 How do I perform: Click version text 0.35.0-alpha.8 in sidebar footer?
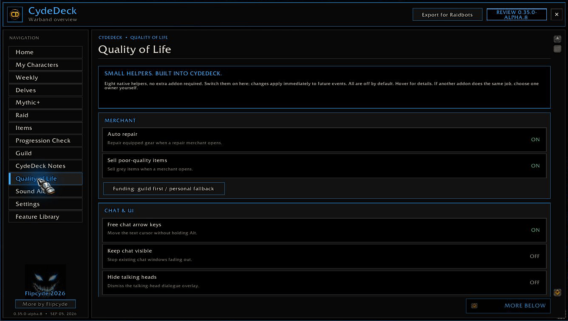(28, 314)
